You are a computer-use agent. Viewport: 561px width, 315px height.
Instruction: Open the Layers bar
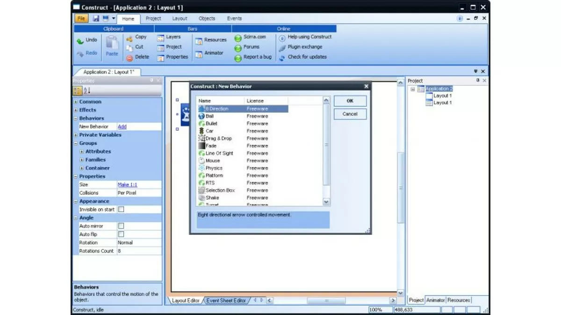[161, 37]
